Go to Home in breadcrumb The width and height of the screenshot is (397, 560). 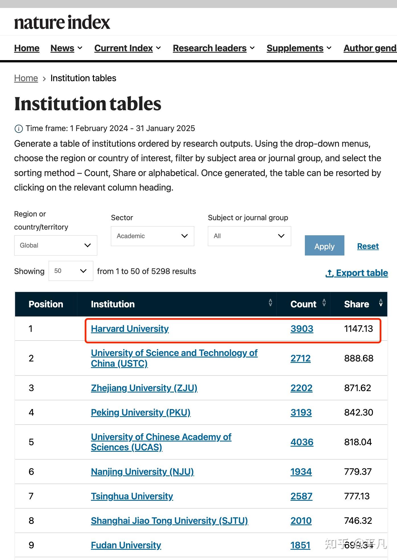26,78
